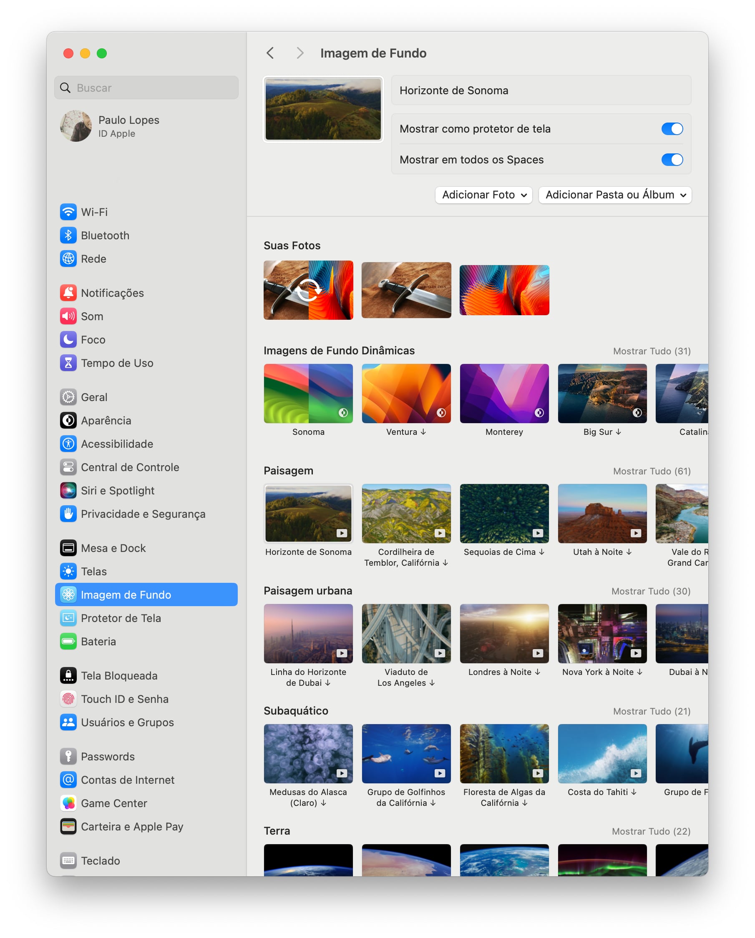Select the Siri e Spotlight icon
The height and width of the screenshot is (938, 755).
(x=68, y=490)
